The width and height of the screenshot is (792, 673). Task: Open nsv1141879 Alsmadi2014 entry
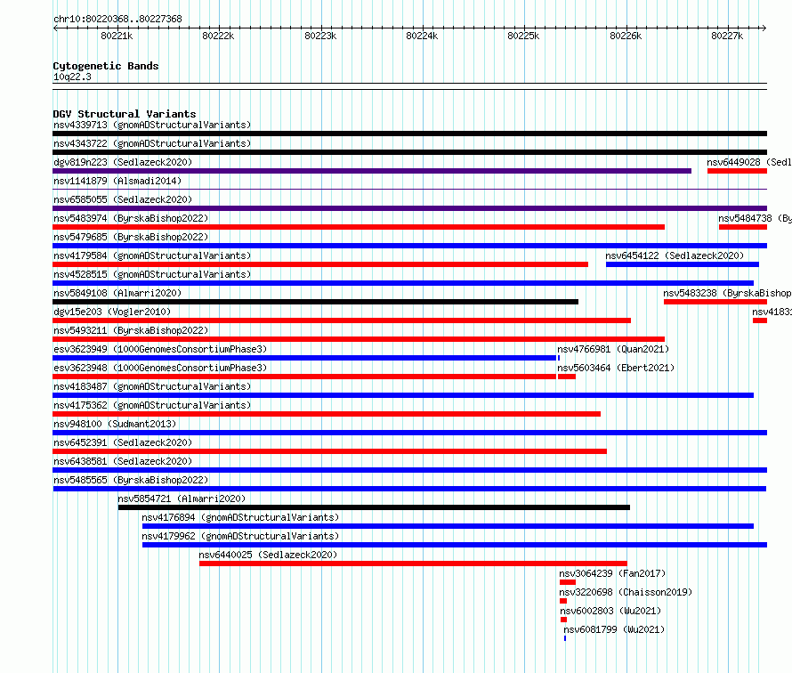tap(117, 181)
